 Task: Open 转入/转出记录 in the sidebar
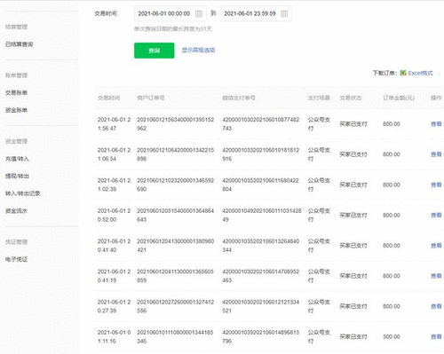pos(22,193)
